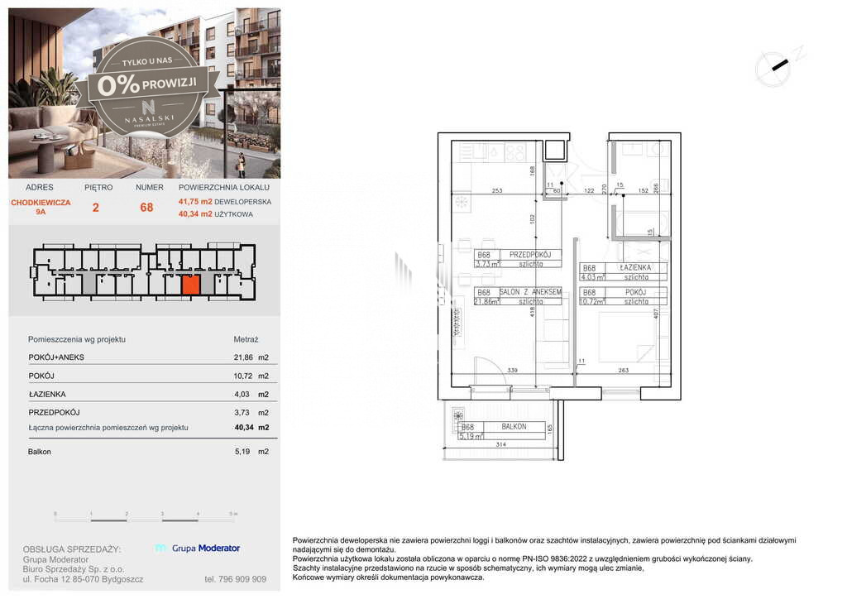The height and width of the screenshot is (599, 847).
Task: Click the ADRES heading
Action: tap(40, 188)
